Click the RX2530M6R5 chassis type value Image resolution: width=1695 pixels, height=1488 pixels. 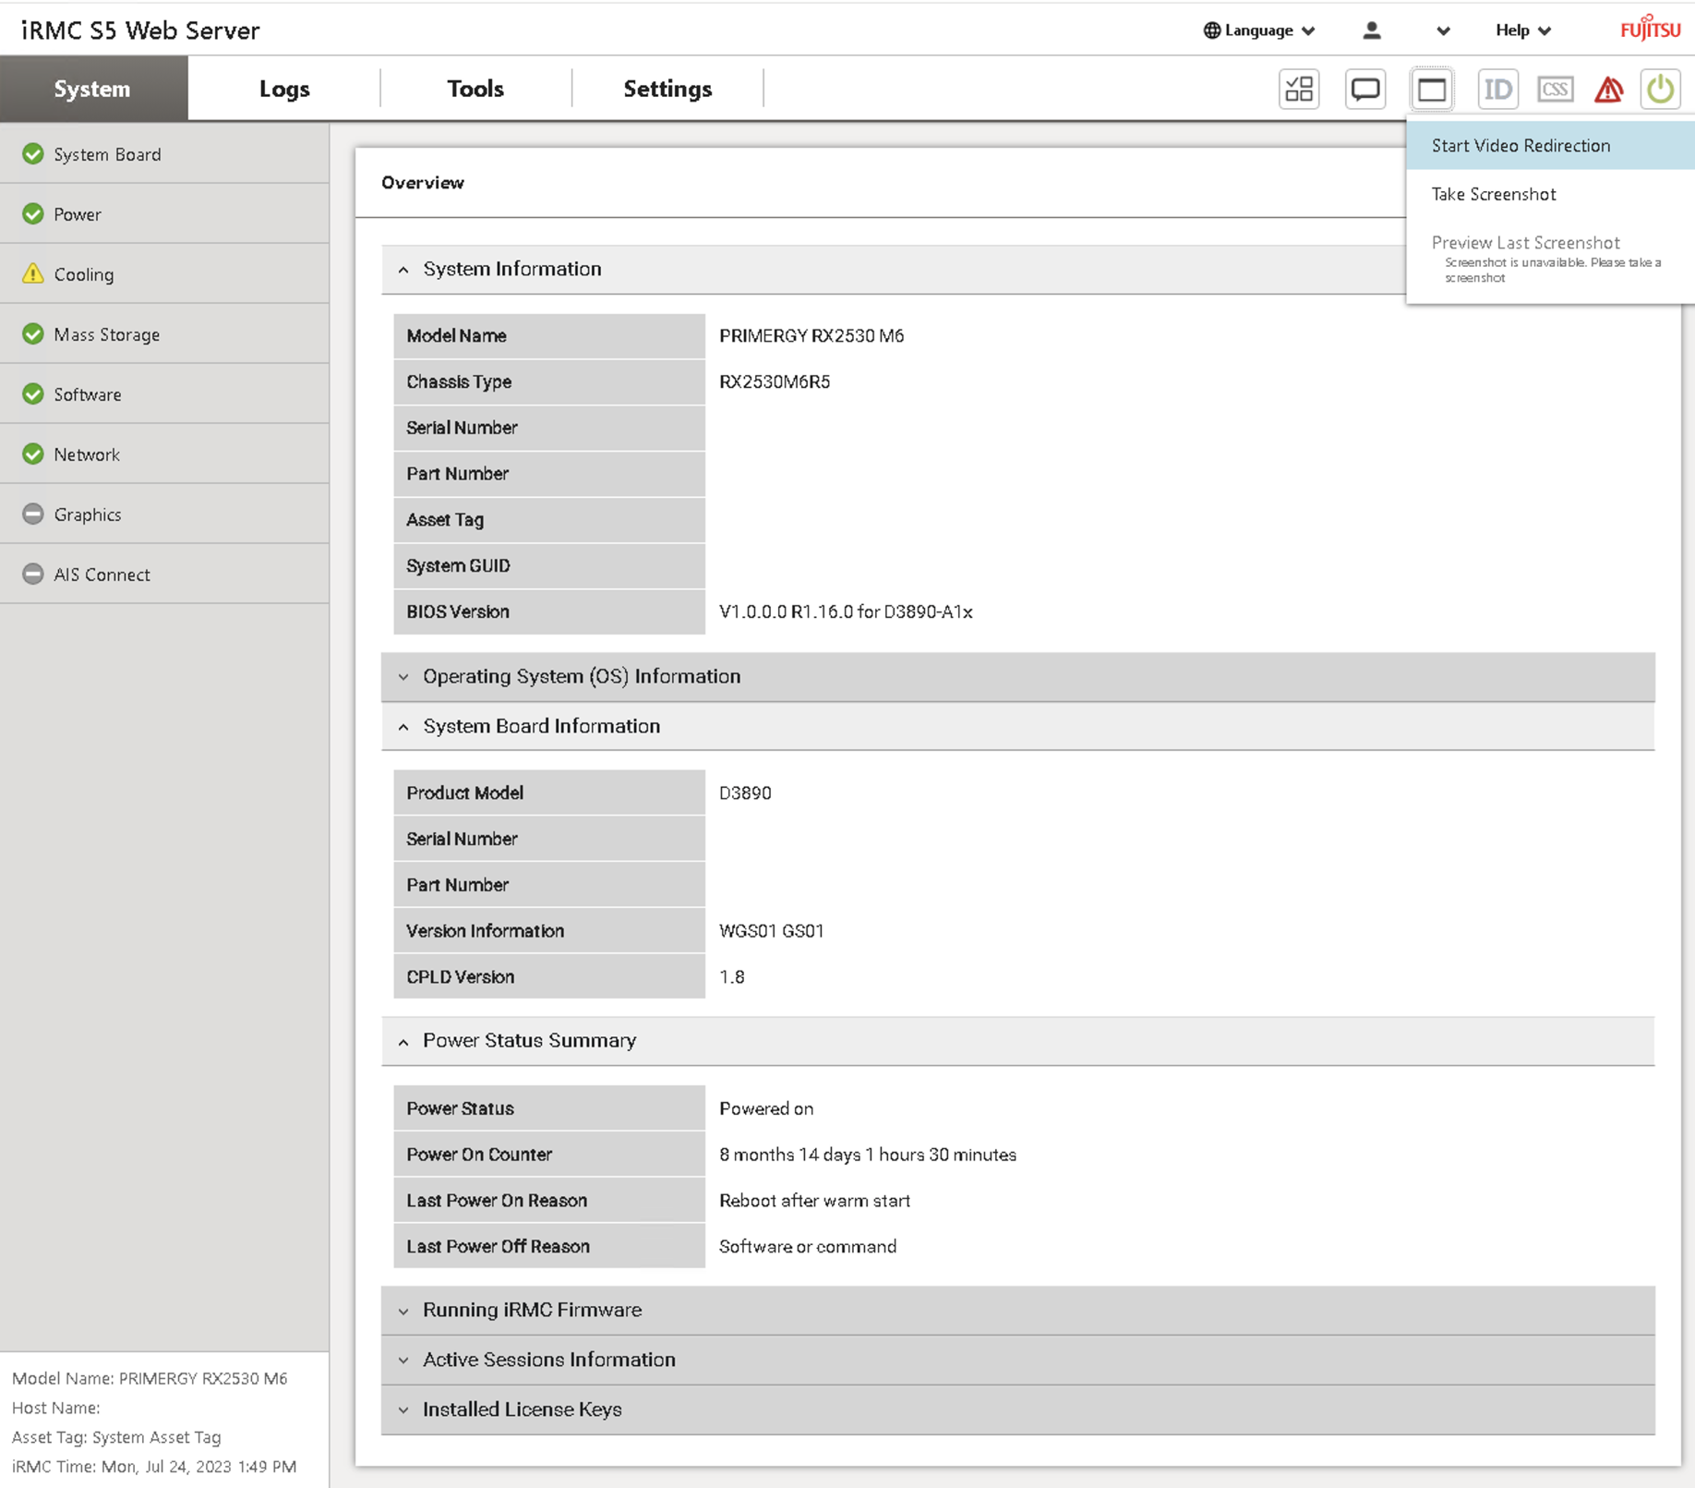point(775,381)
